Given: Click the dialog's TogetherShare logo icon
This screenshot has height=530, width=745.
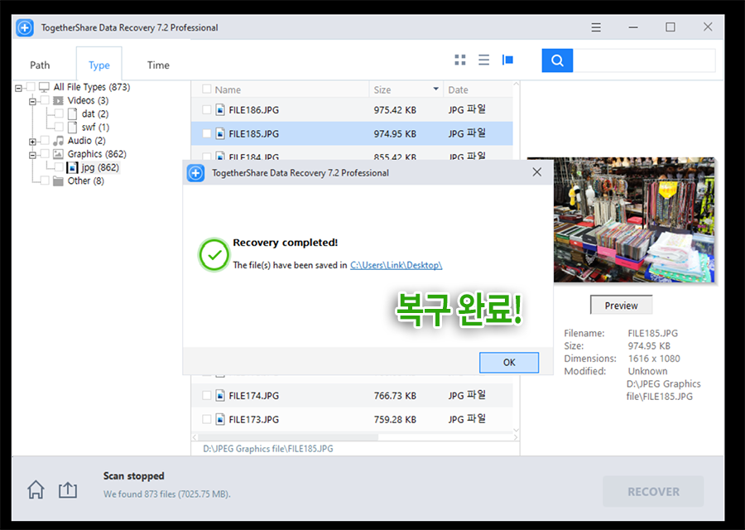Looking at the screenshot, I should 195,173.
